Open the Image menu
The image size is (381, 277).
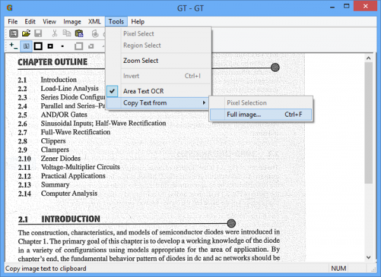click(x=72, y=22)
